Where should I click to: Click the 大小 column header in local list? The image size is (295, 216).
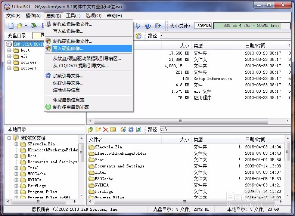[177, 139]
